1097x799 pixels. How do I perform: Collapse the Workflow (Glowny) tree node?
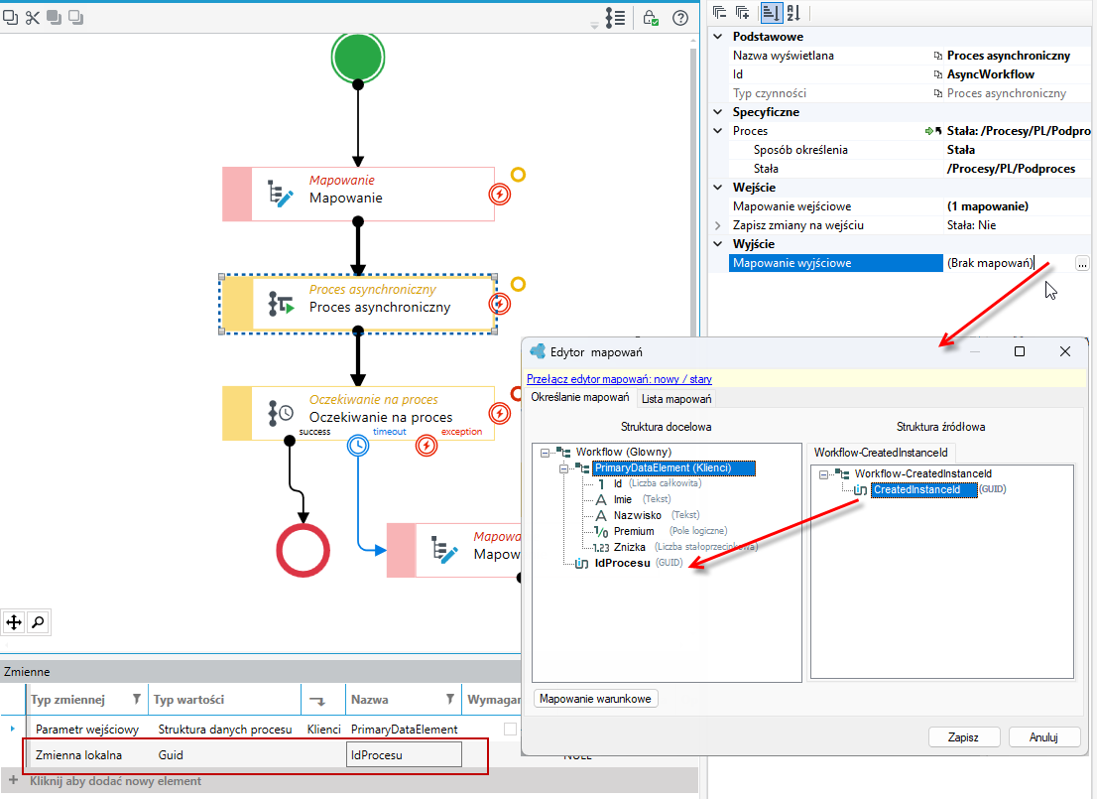[x=545, y=453]
